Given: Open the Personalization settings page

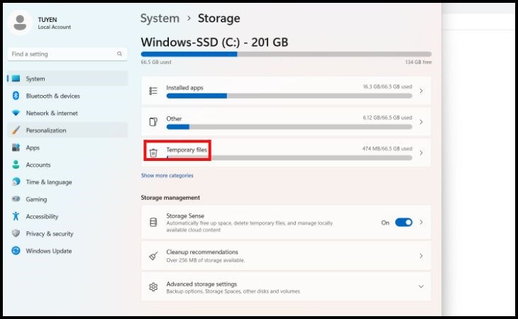Looking at the screenshot, I should click(46, 130).
